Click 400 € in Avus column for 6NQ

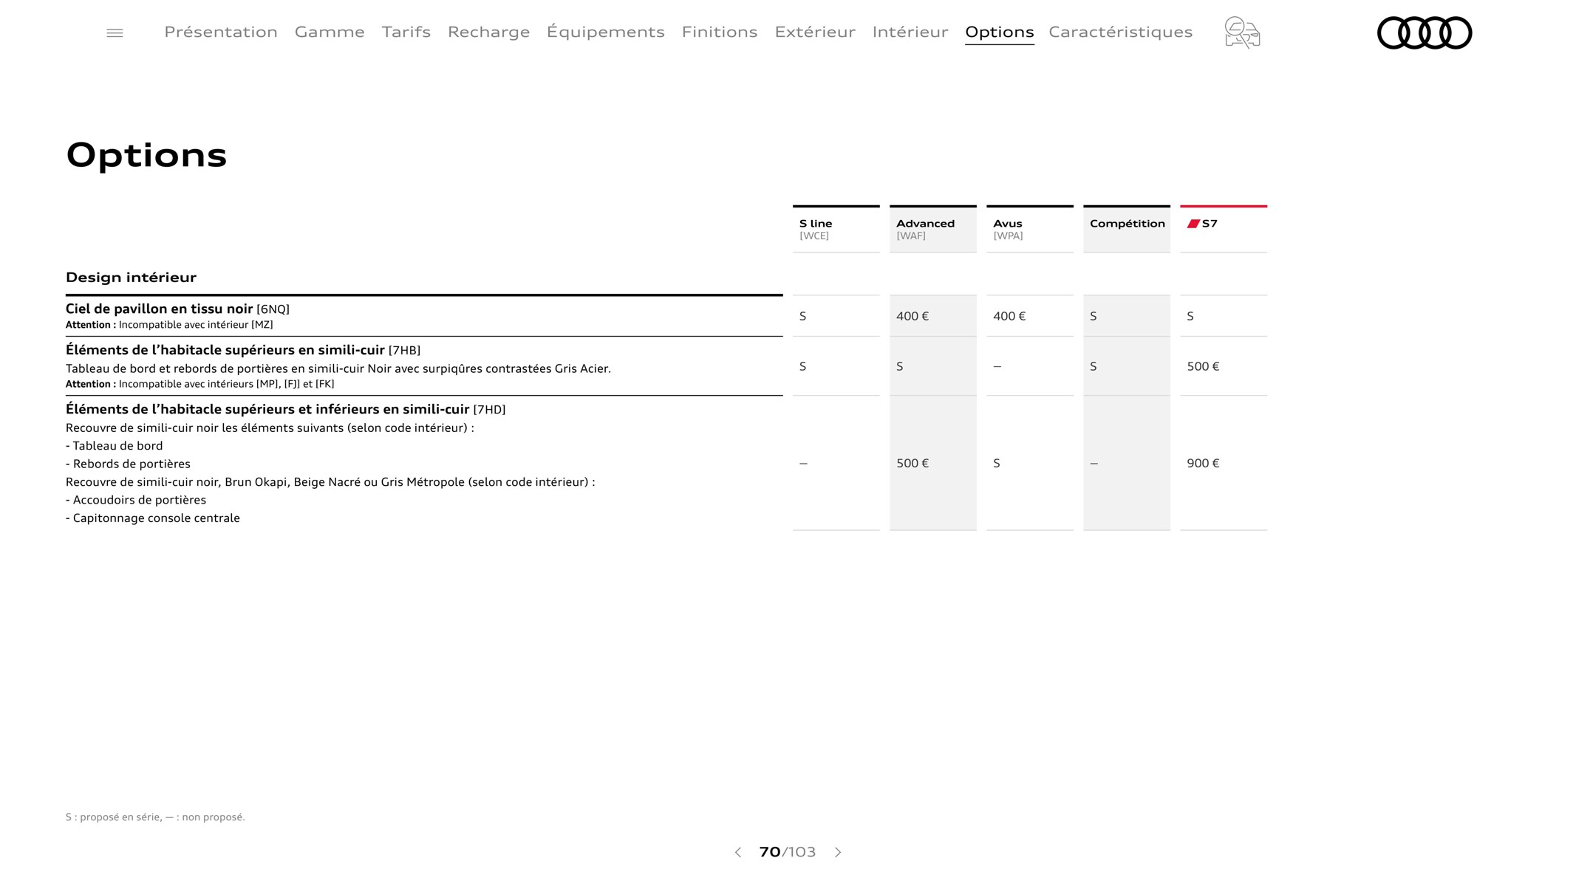pyautogui.click(x=1009, y=316)
